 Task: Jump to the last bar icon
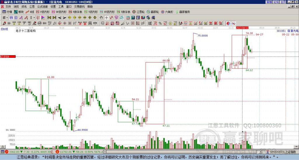[54, 18]
